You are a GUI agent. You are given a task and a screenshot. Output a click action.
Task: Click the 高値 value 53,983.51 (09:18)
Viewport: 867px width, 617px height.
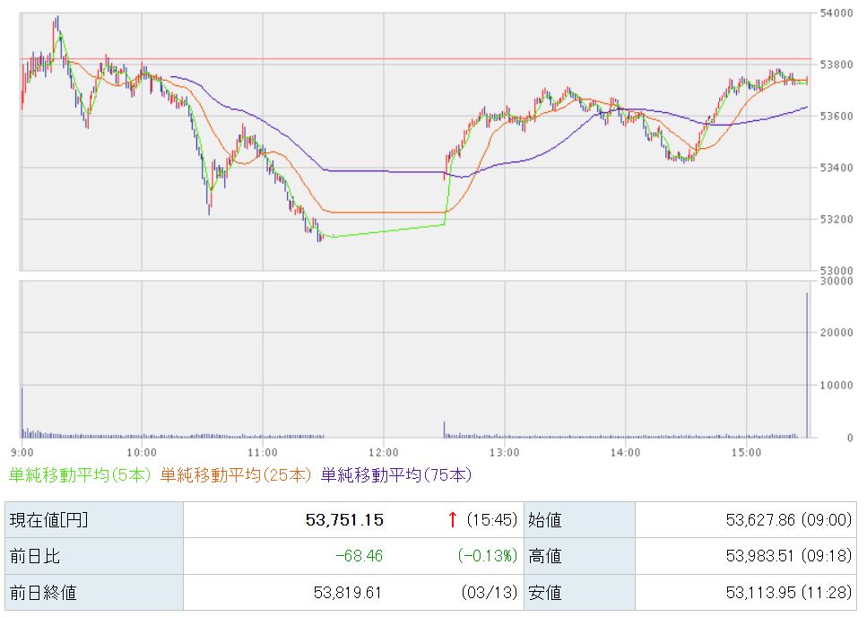coord(783,556)
